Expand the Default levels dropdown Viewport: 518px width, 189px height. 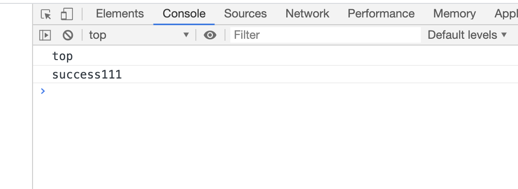(467, 35)
